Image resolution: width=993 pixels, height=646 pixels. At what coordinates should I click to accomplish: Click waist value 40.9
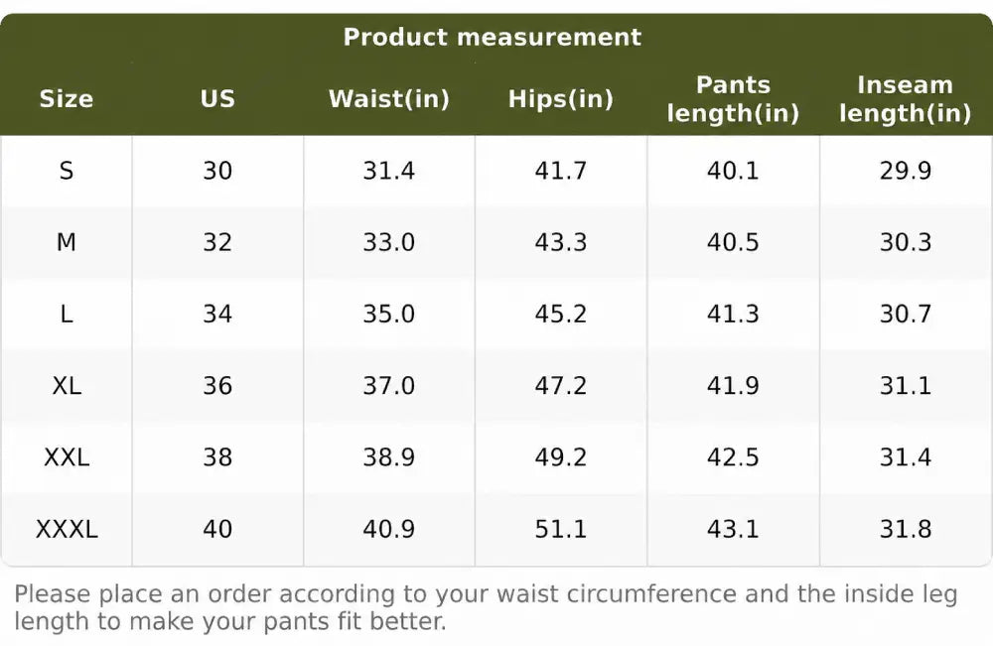(x=389, y=529)
